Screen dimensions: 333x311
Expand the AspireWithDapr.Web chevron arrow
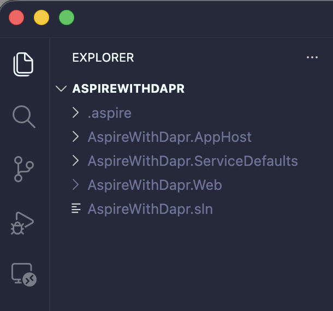pos(76,185)
